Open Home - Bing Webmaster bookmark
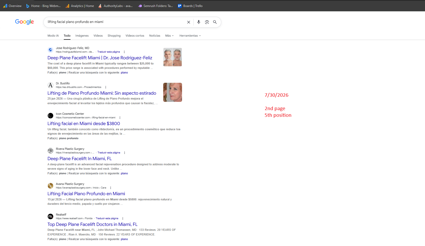 point(43,6)
